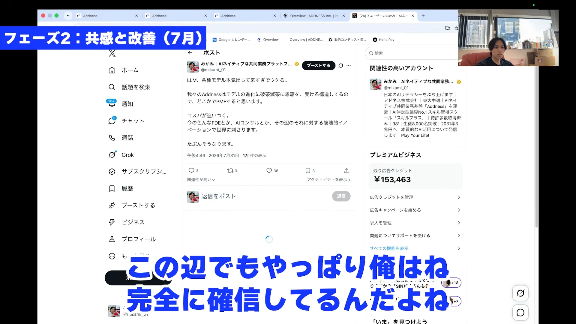Open the post's three-dot more menu
576x324 pixels.
point(349,65)
